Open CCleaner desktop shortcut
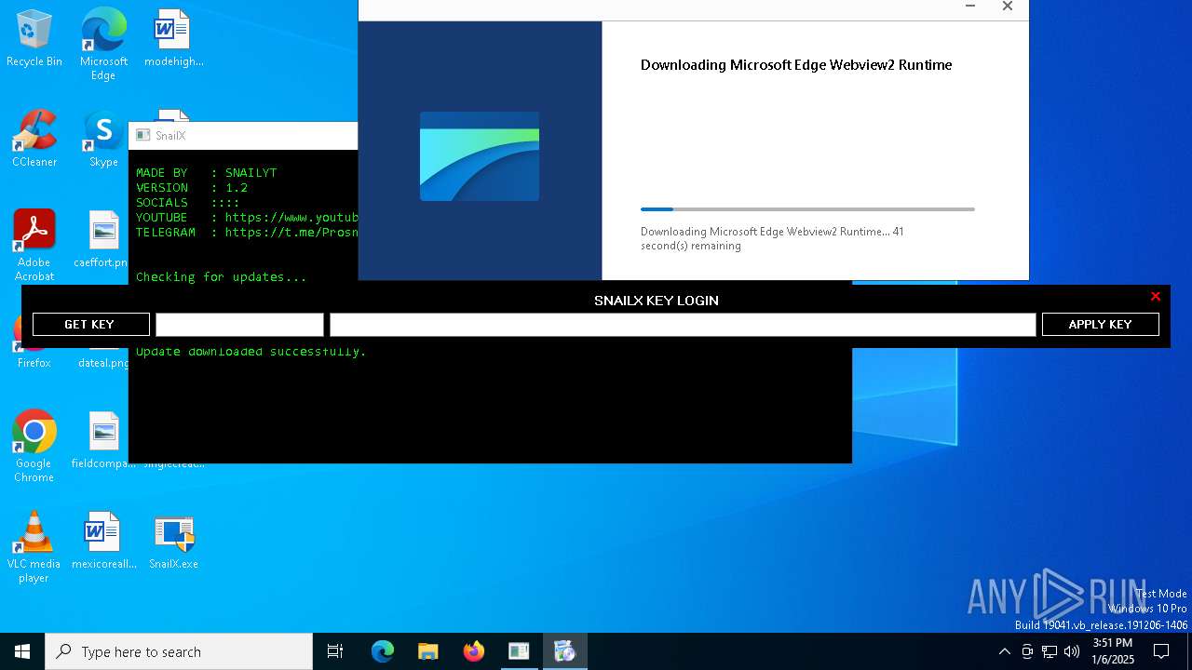Screen dimensions: 1192x670 [34, 140]
